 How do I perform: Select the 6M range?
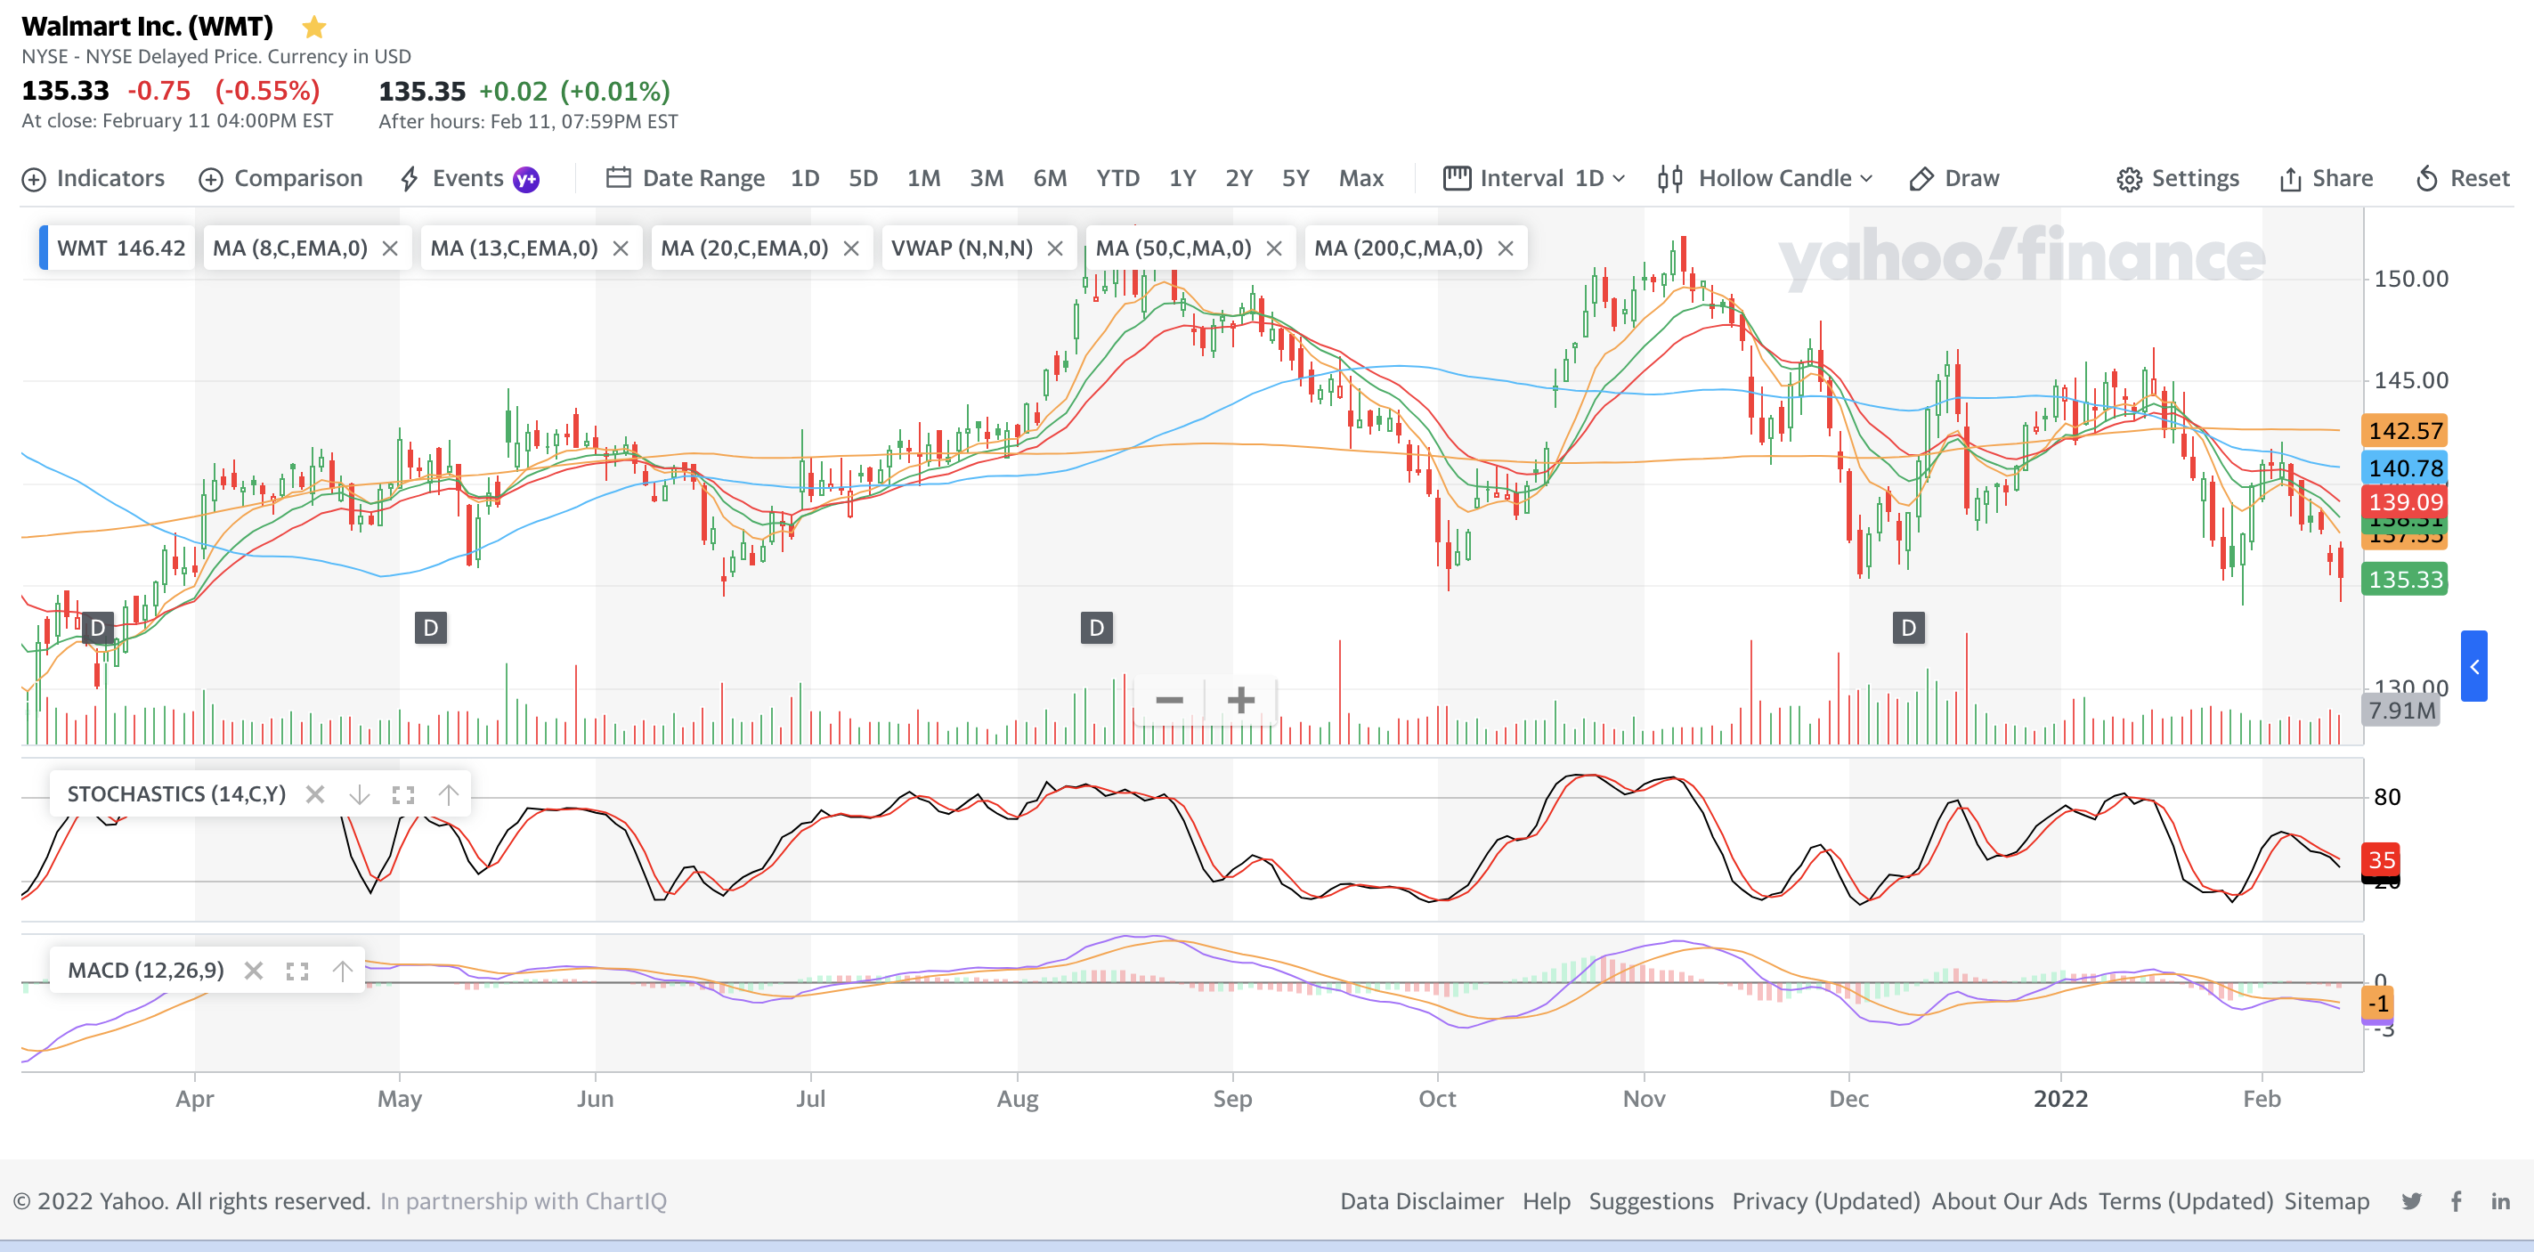(x=1049, y=178)
